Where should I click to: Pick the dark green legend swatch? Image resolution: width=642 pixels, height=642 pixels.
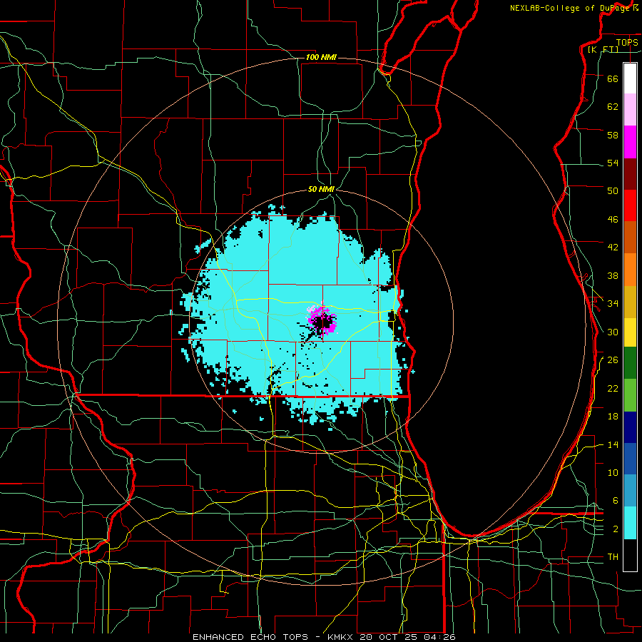630,363
